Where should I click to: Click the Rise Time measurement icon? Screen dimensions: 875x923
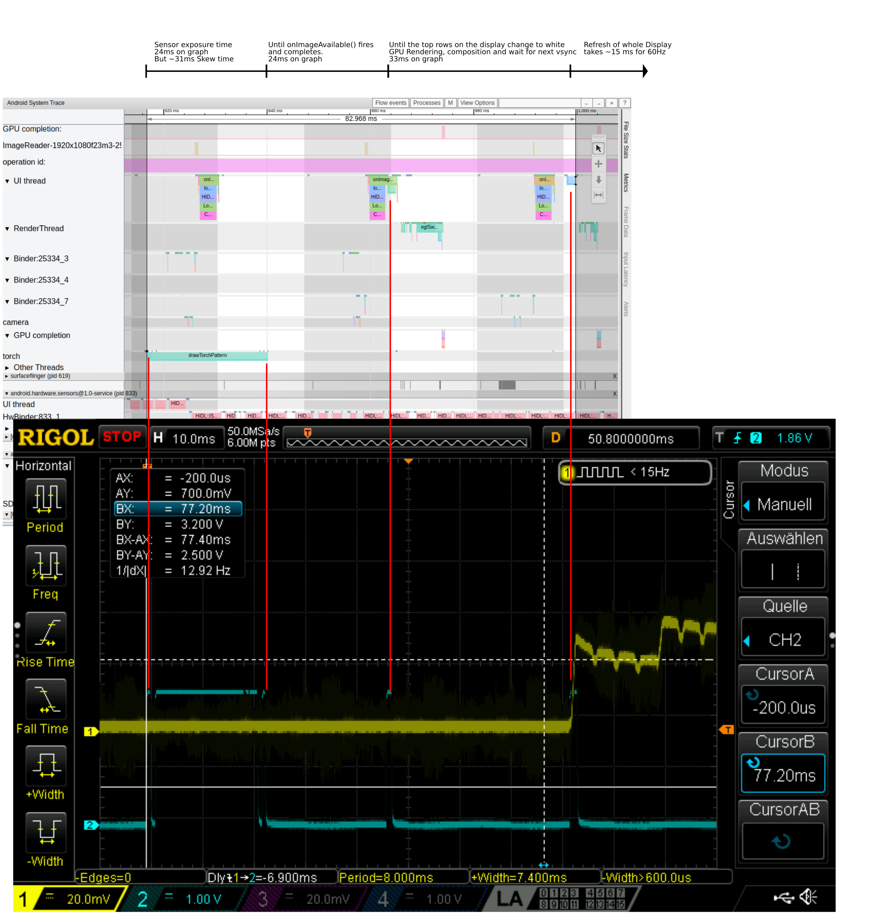(x=46, y=632)
